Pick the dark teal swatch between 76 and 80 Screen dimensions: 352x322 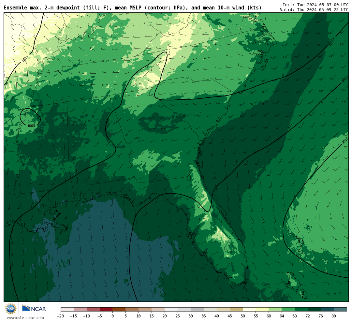327,310
